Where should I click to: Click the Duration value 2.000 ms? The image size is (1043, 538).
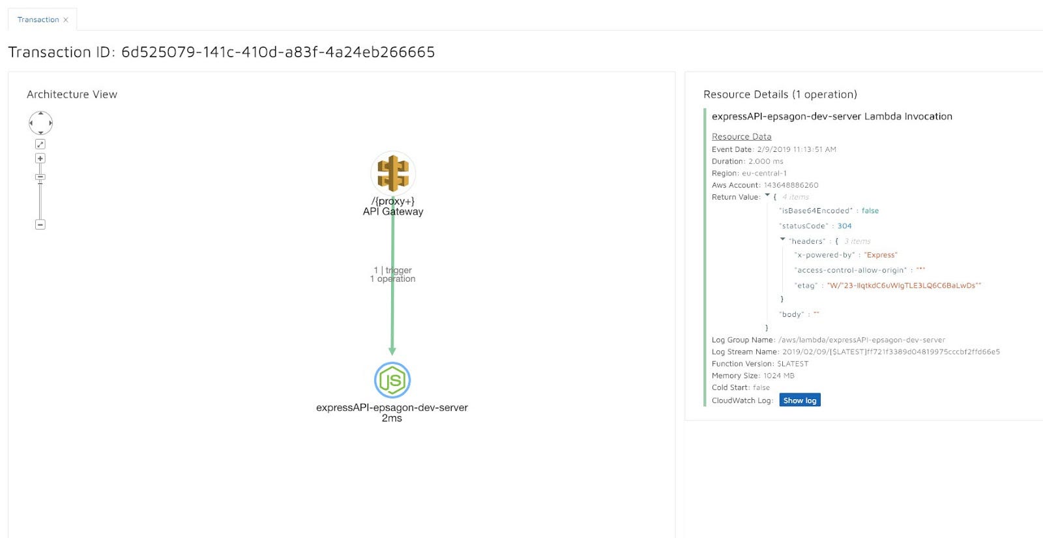click(x=766, y=161)
